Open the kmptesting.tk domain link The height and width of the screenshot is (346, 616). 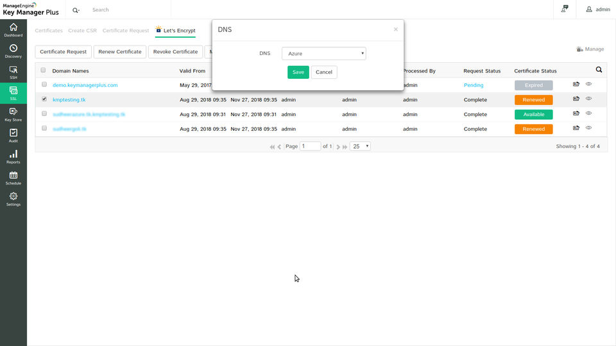pos(69,100)
